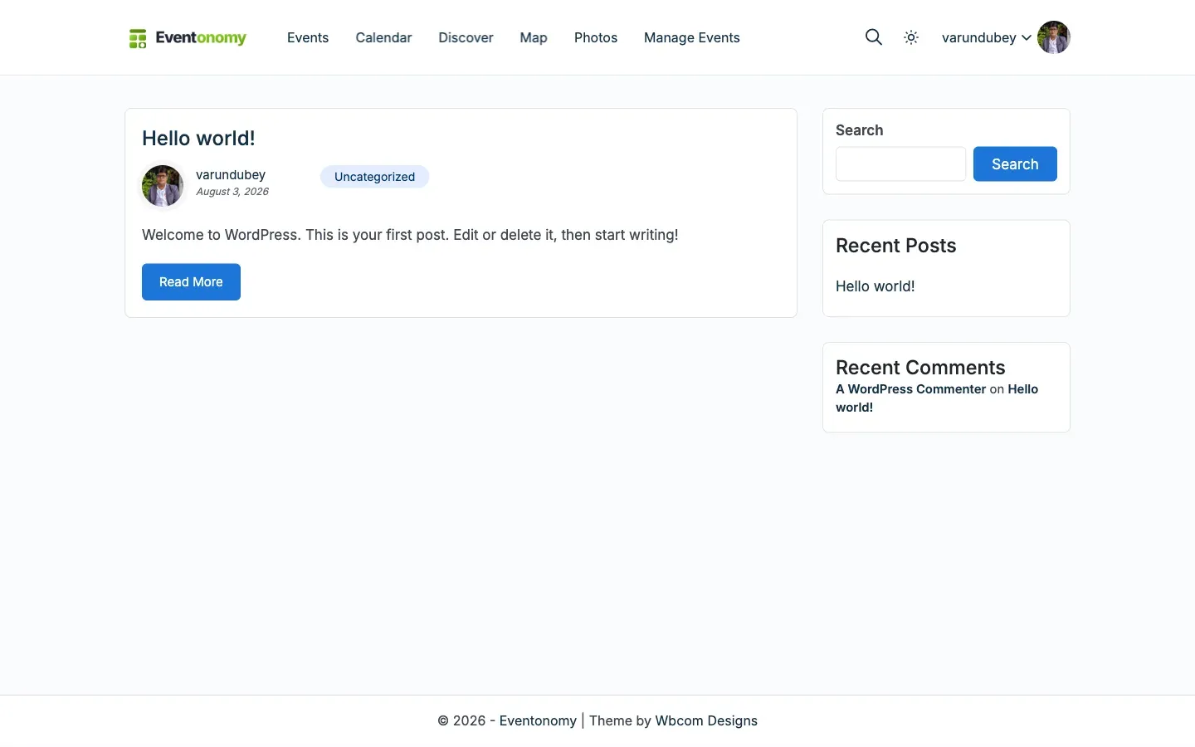
Task: Click the Recent Comments heading
Action: click(x=920, y=368)
